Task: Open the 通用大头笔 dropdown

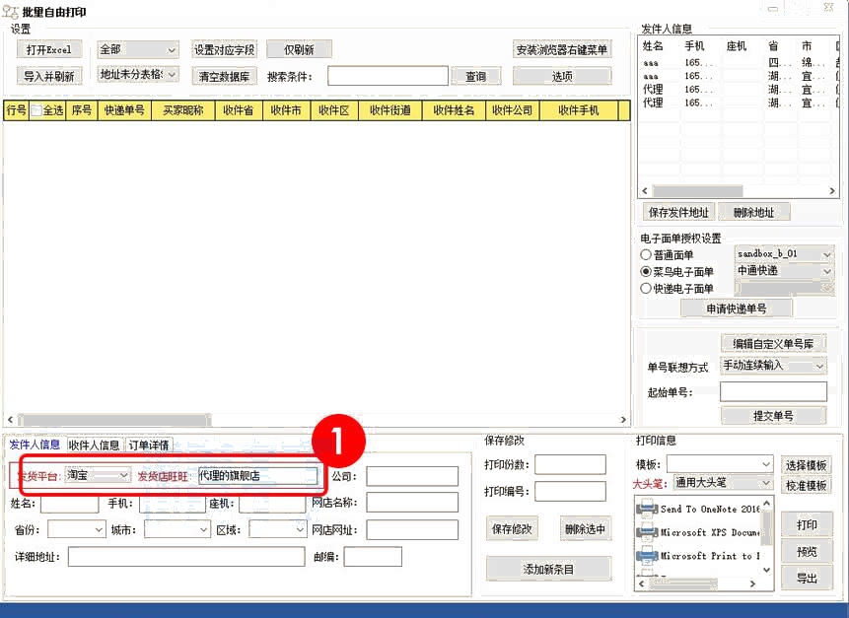Action: [722, 484]
